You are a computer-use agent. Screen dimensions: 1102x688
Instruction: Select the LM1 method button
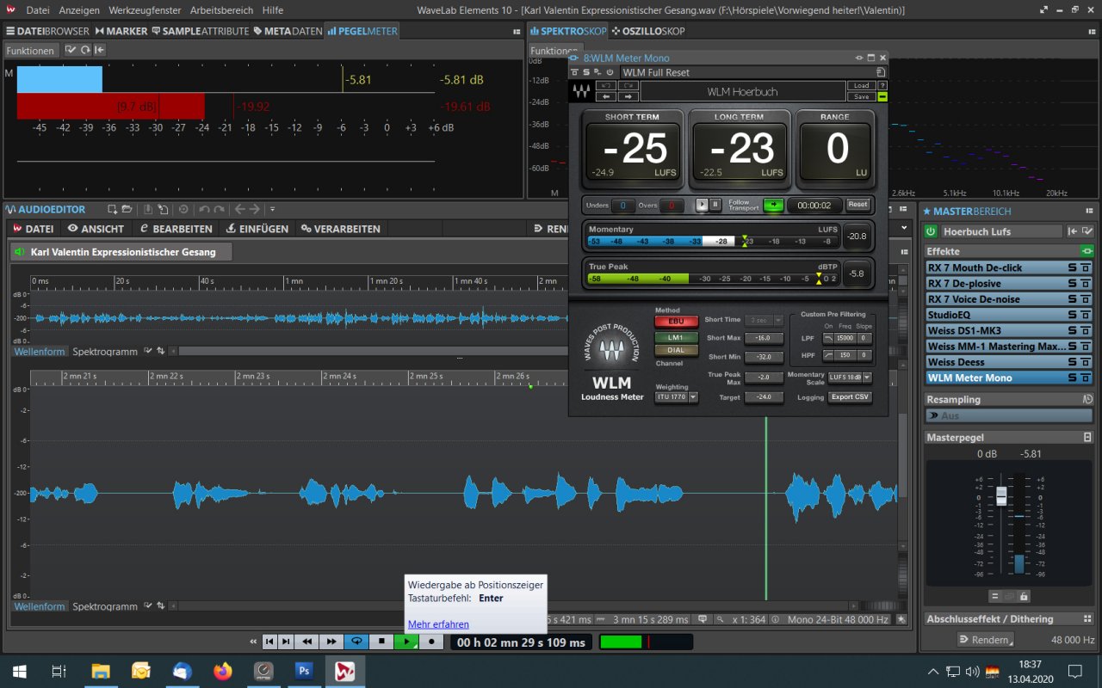pyautogui.click(x=676, y=337)
